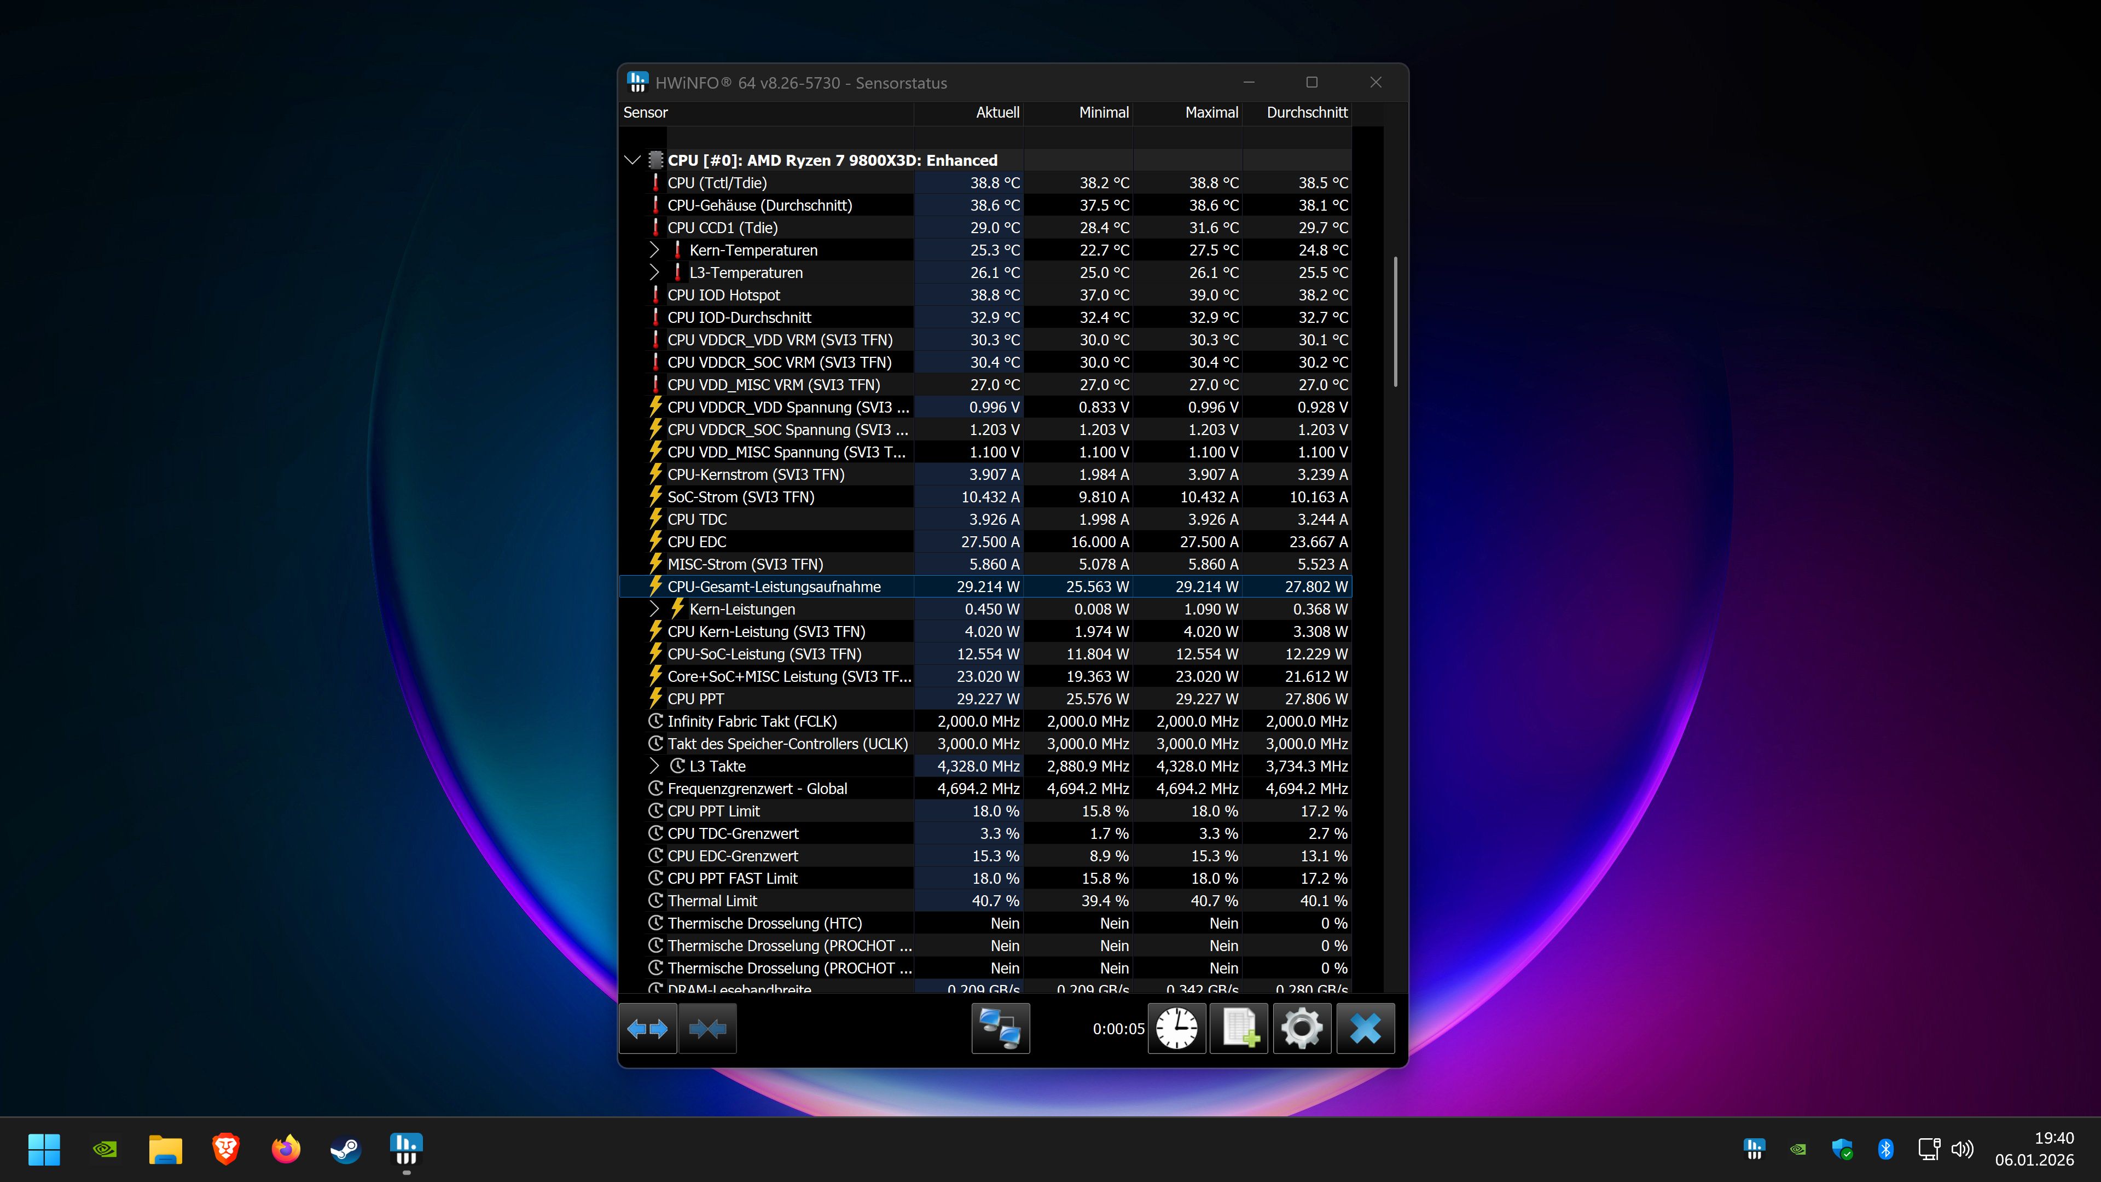Sort by the Durchschnitt column header
Screen dimensions: 2101x1182
tap(1307, 113)
